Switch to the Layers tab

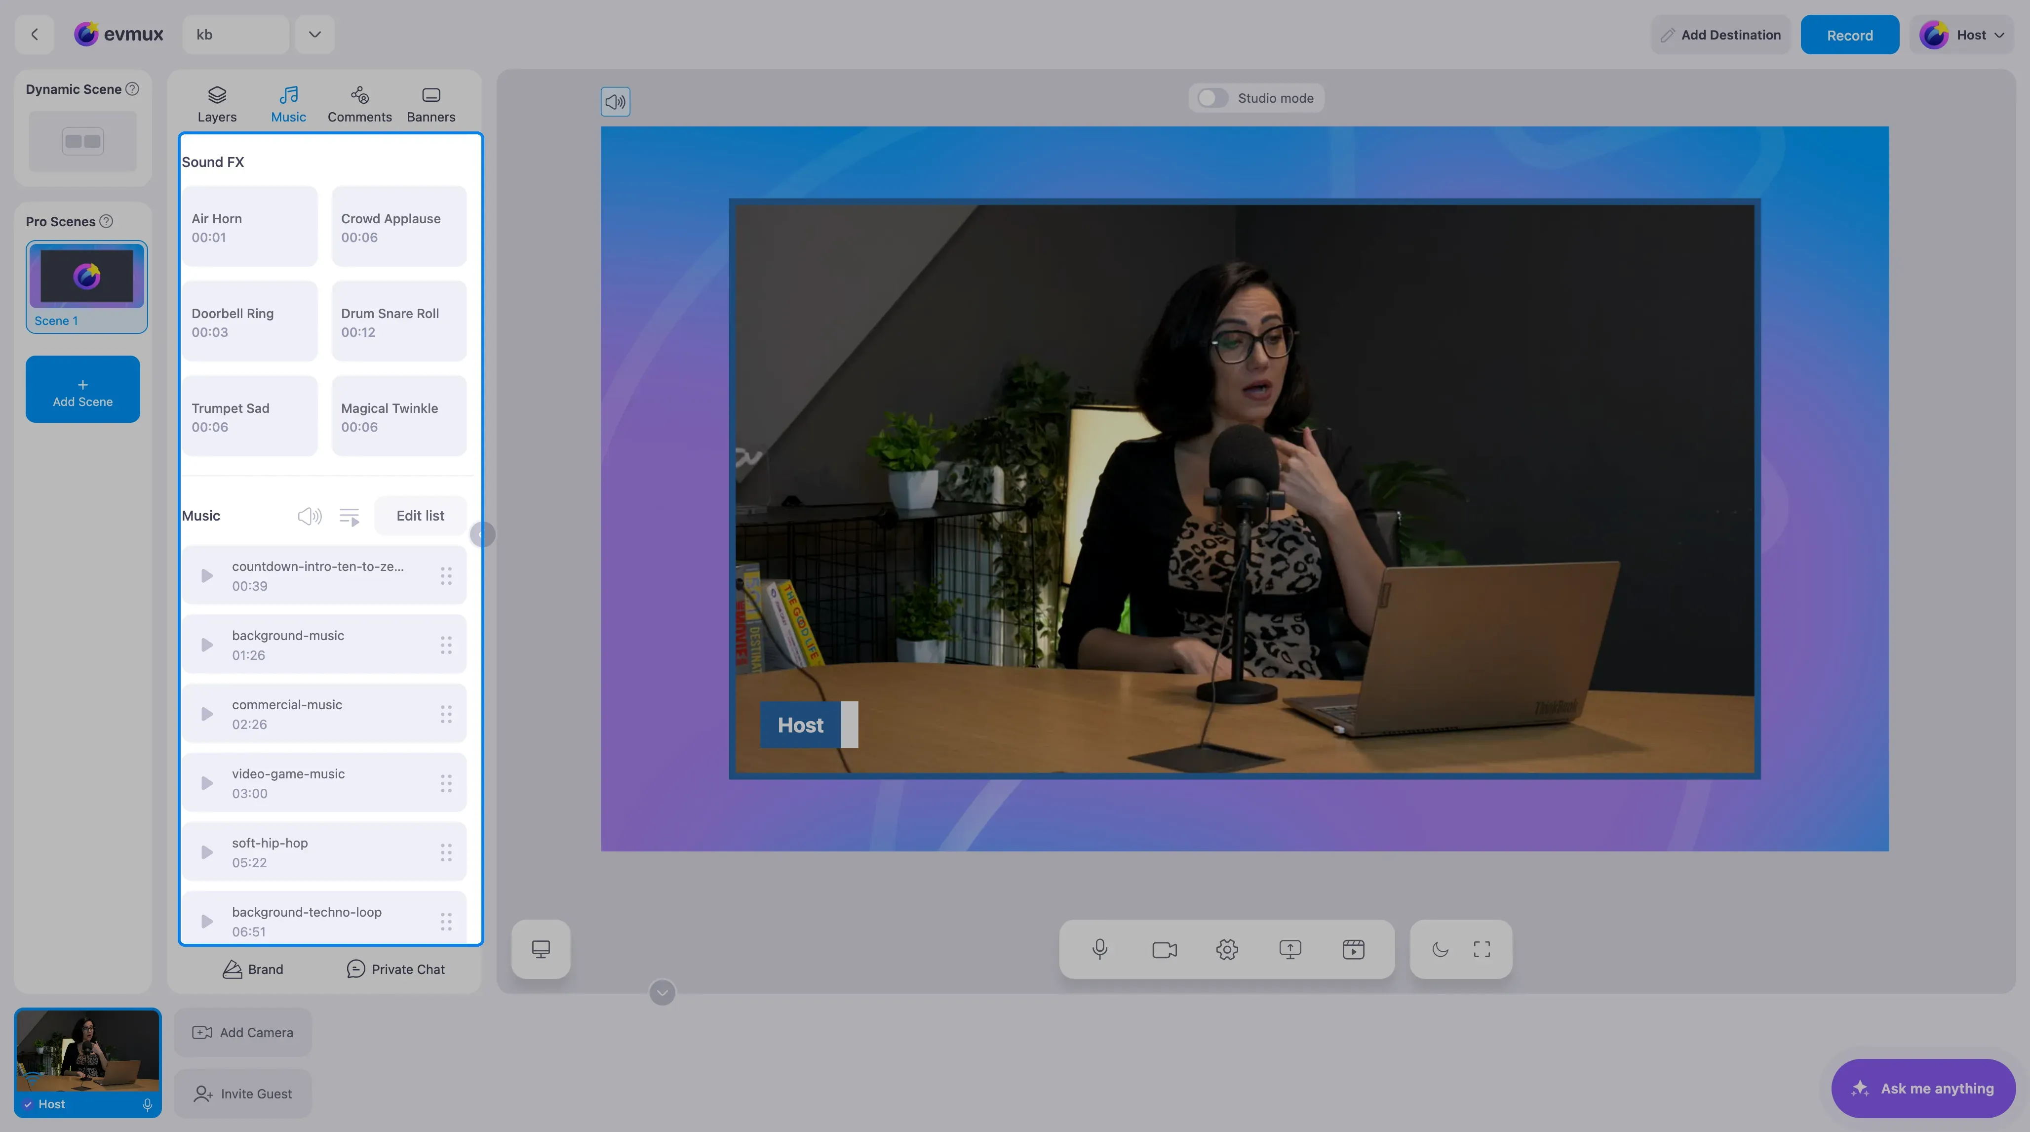pyautogui.click(x=217, y=104)
